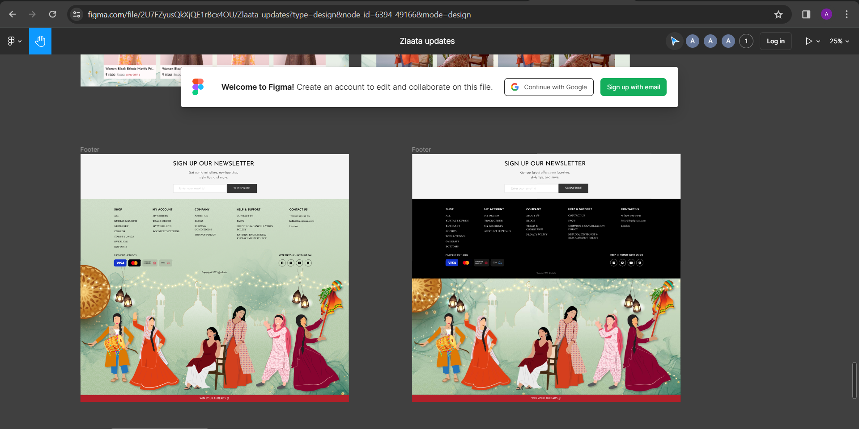859x429 pixels.
Task: Click Sign up with email
Action: tap(633, 87)
